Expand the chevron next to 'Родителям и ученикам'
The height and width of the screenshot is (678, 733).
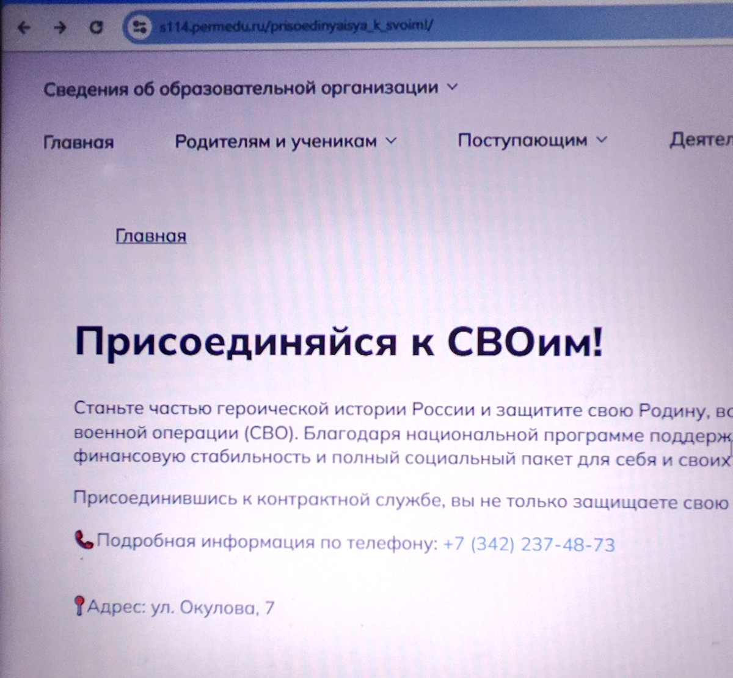[x=392, y=141]
